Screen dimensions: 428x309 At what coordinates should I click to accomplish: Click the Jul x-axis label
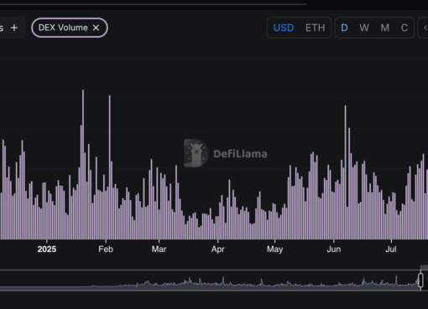click(x=391, y=249)
